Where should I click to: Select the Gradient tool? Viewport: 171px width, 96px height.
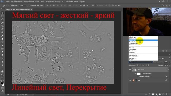point(2,49)
